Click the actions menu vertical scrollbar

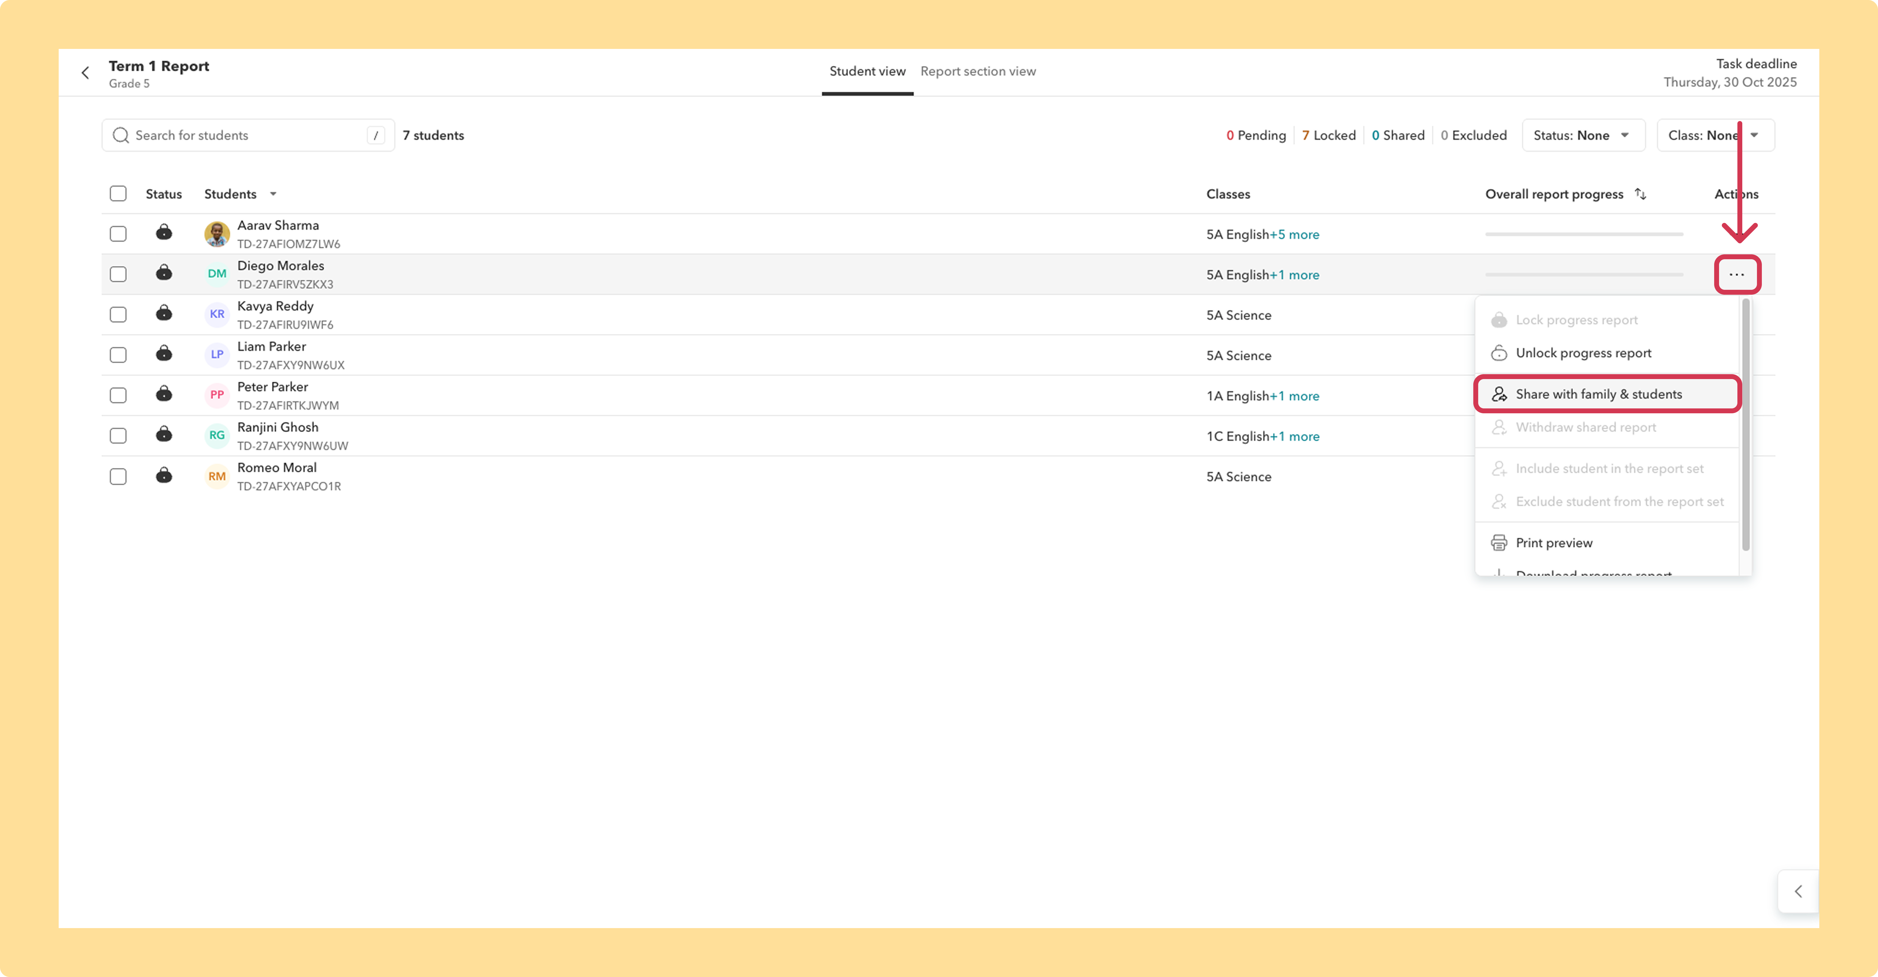1745,424
